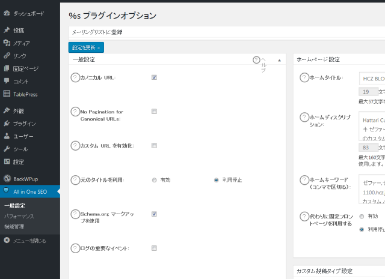Click the 83 character count field
385x279 pixels.
[x=368, y=148]
